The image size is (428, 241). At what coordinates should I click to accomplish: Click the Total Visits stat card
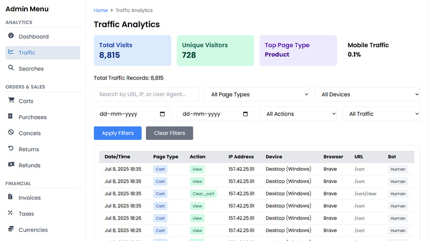coord(133,50)
